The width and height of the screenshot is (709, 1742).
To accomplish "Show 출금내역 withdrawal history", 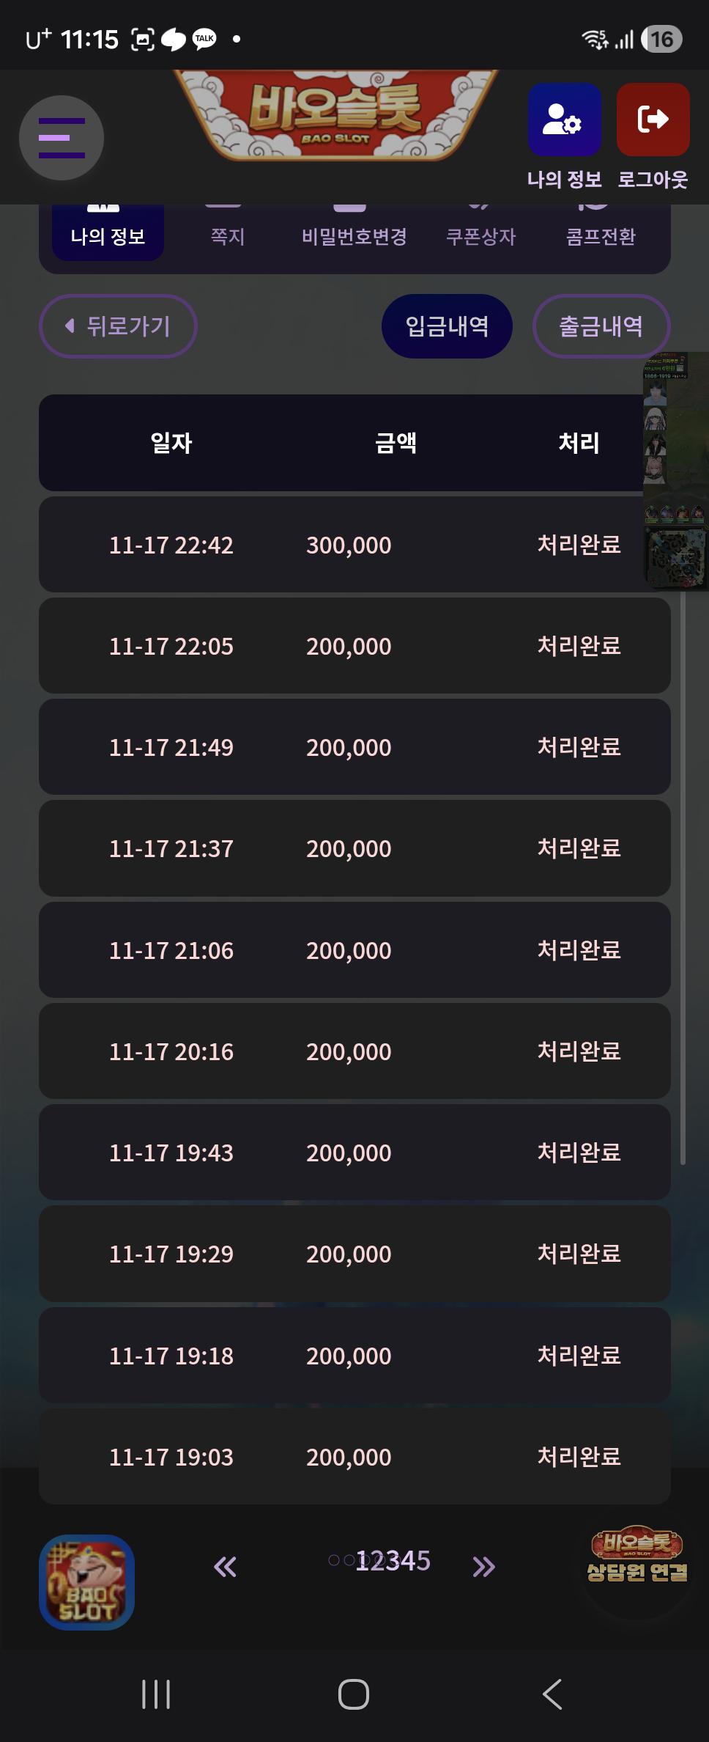I will [x=601, y=326].
